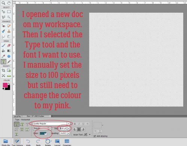Screen dimensions: 187x146
Task: Select the Zoom tool magnifier
Action: 3,3
